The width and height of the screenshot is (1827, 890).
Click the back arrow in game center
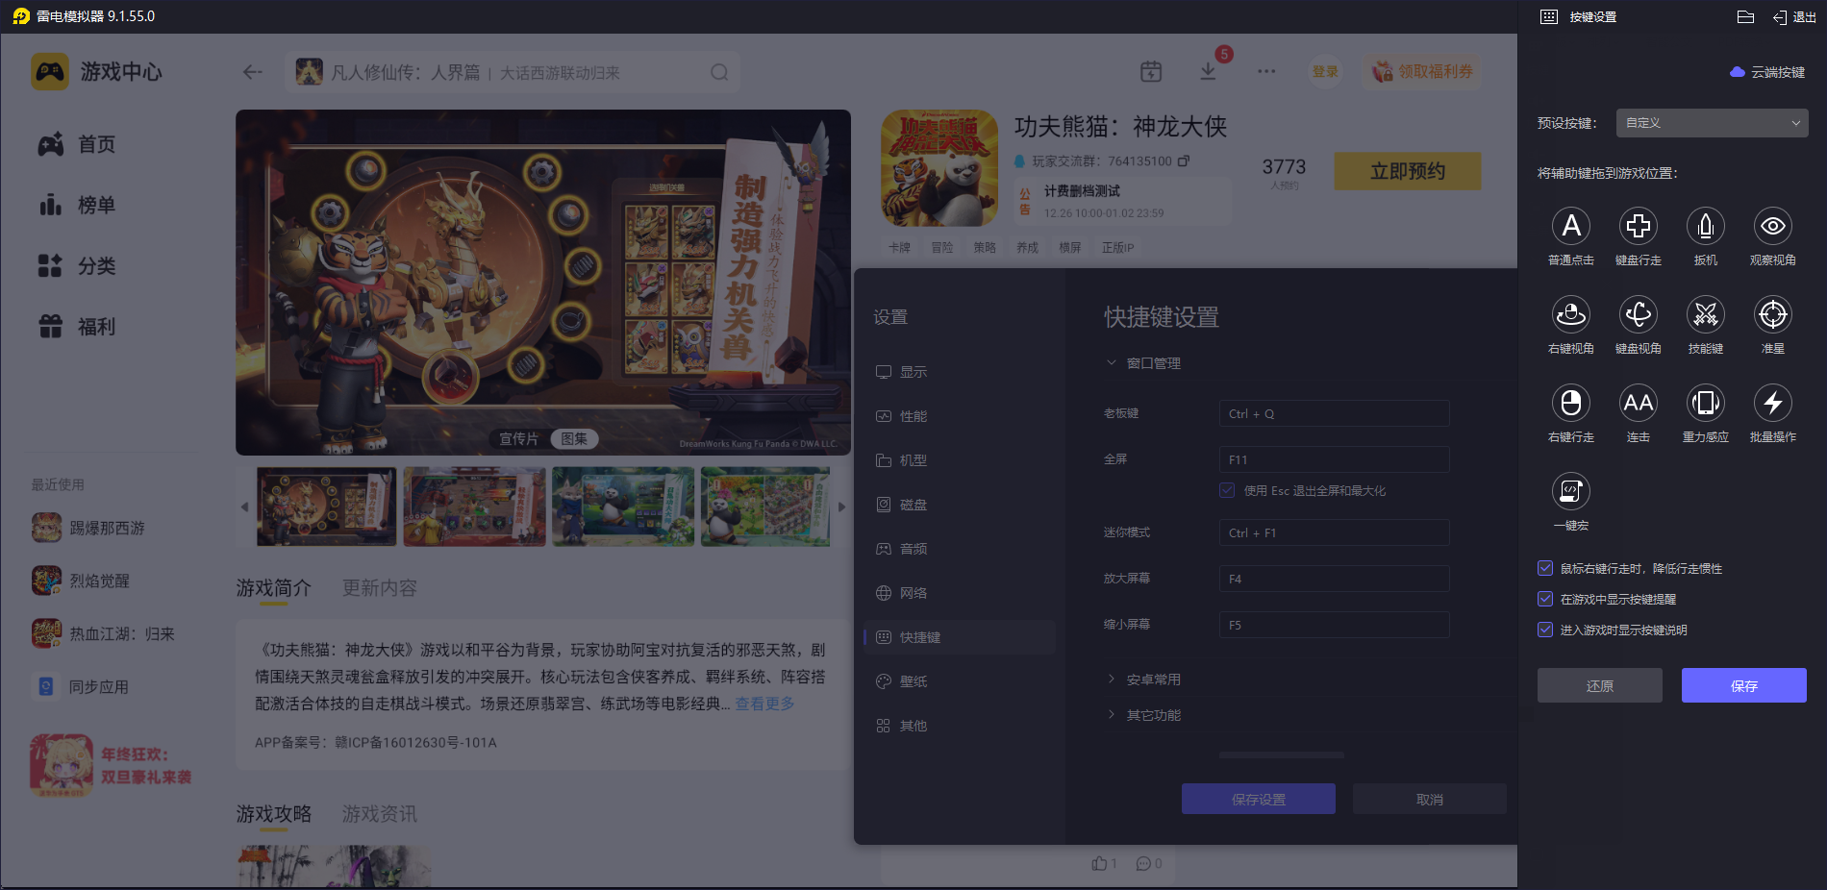click(252, 72)
